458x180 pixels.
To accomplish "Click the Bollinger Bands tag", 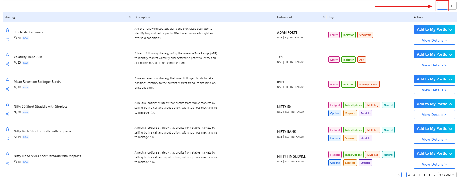I will [368, 84].
